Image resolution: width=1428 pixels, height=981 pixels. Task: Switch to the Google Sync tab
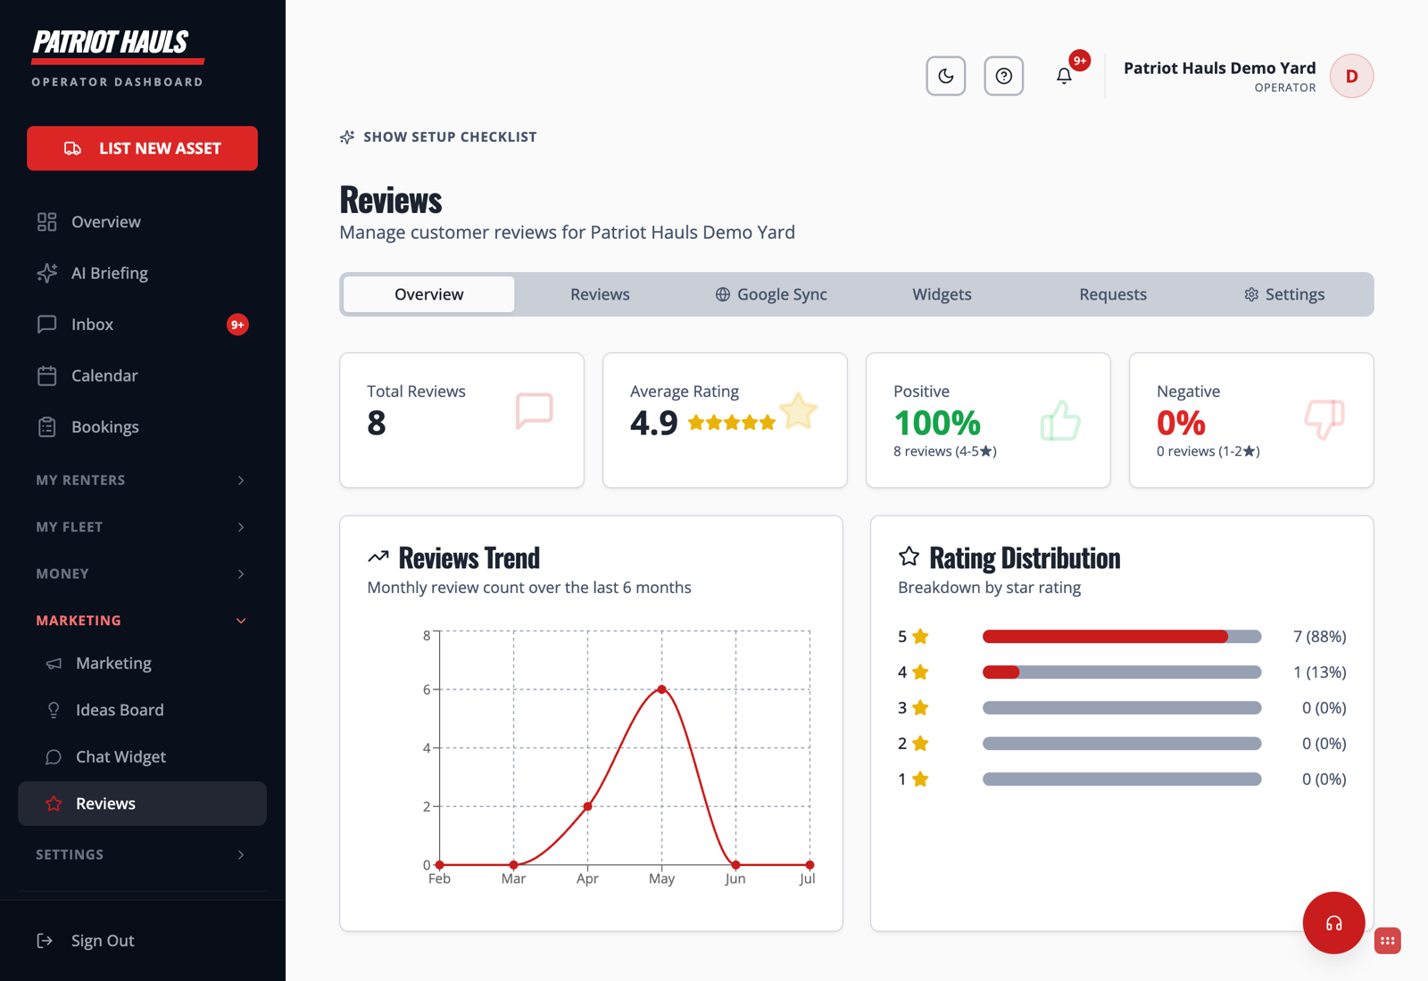tap(771, 294)
